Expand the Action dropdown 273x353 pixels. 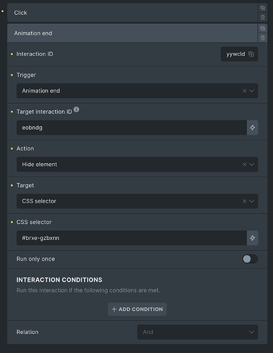252,164
